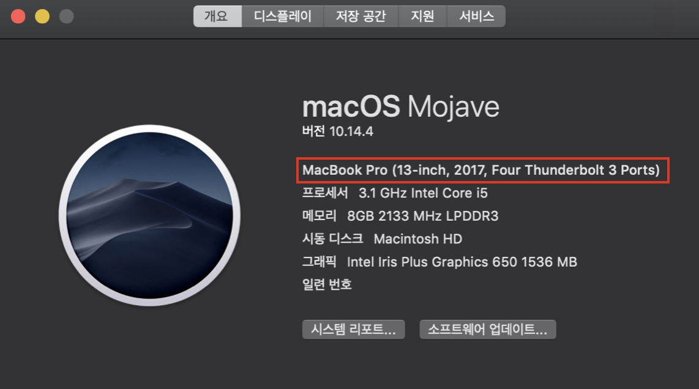Click the 그래픽 Intel Iris Plus Graphics line
Viewport: 699px width, 389px height.
439,262
